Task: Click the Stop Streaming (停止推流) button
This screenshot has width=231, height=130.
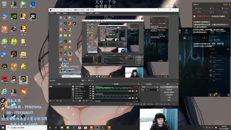Action: 169,87
